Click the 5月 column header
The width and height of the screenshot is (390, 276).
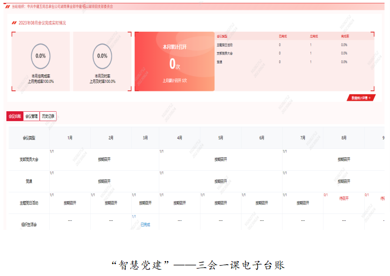pos(221,138)
